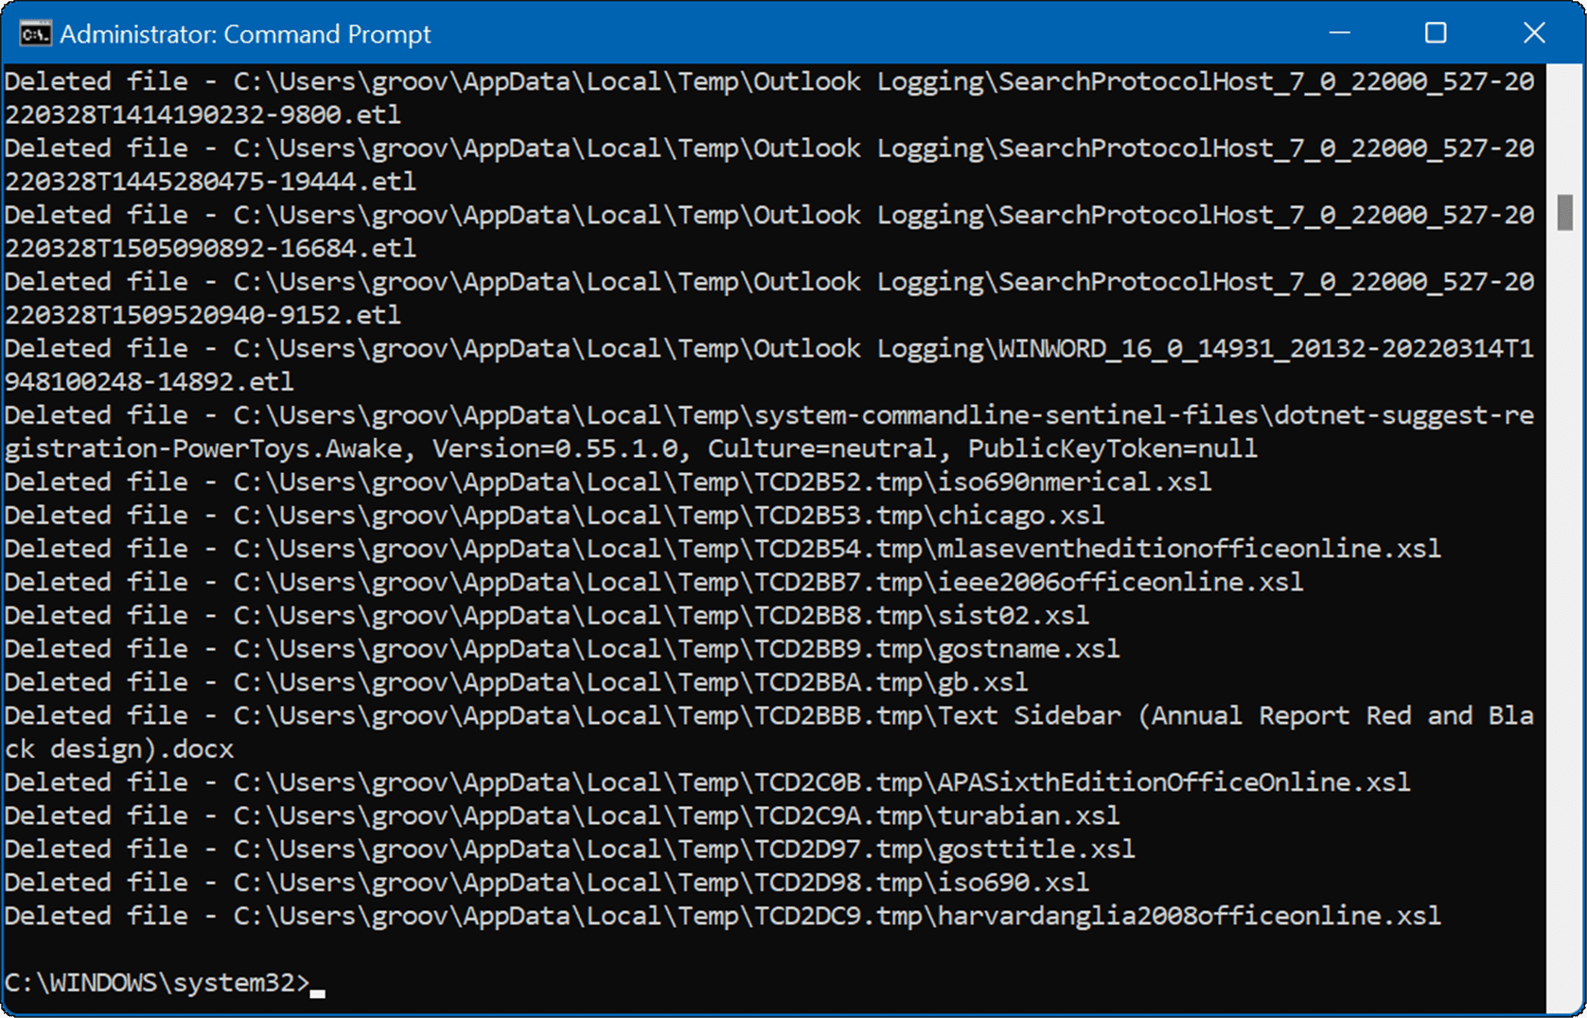
Task: Click the text '220328T1505090892-16684.etl'
Action: point(210,248)
